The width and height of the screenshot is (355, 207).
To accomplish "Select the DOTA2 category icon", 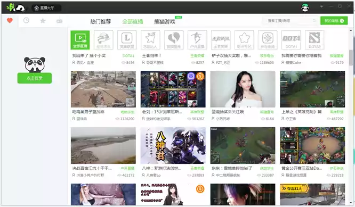I will click(314, 40).
